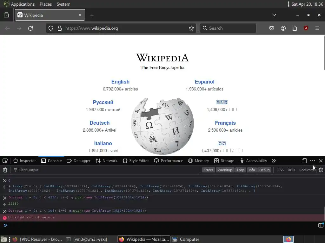Open the Places menu
This screenshot has width=325, height=243.
46,4
